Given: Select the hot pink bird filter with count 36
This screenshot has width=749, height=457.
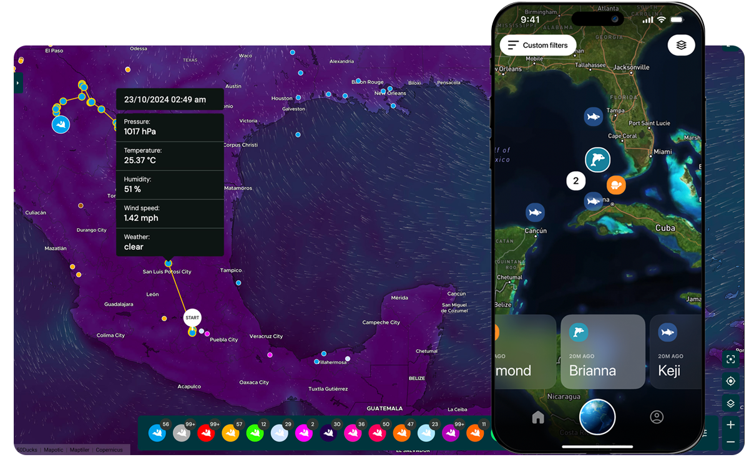Looking at the screenshot, I should [353, 433].
